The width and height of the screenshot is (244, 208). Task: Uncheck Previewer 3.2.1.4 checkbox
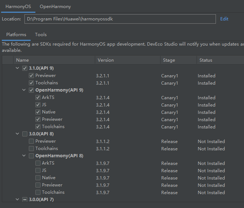tap(38, 119)
